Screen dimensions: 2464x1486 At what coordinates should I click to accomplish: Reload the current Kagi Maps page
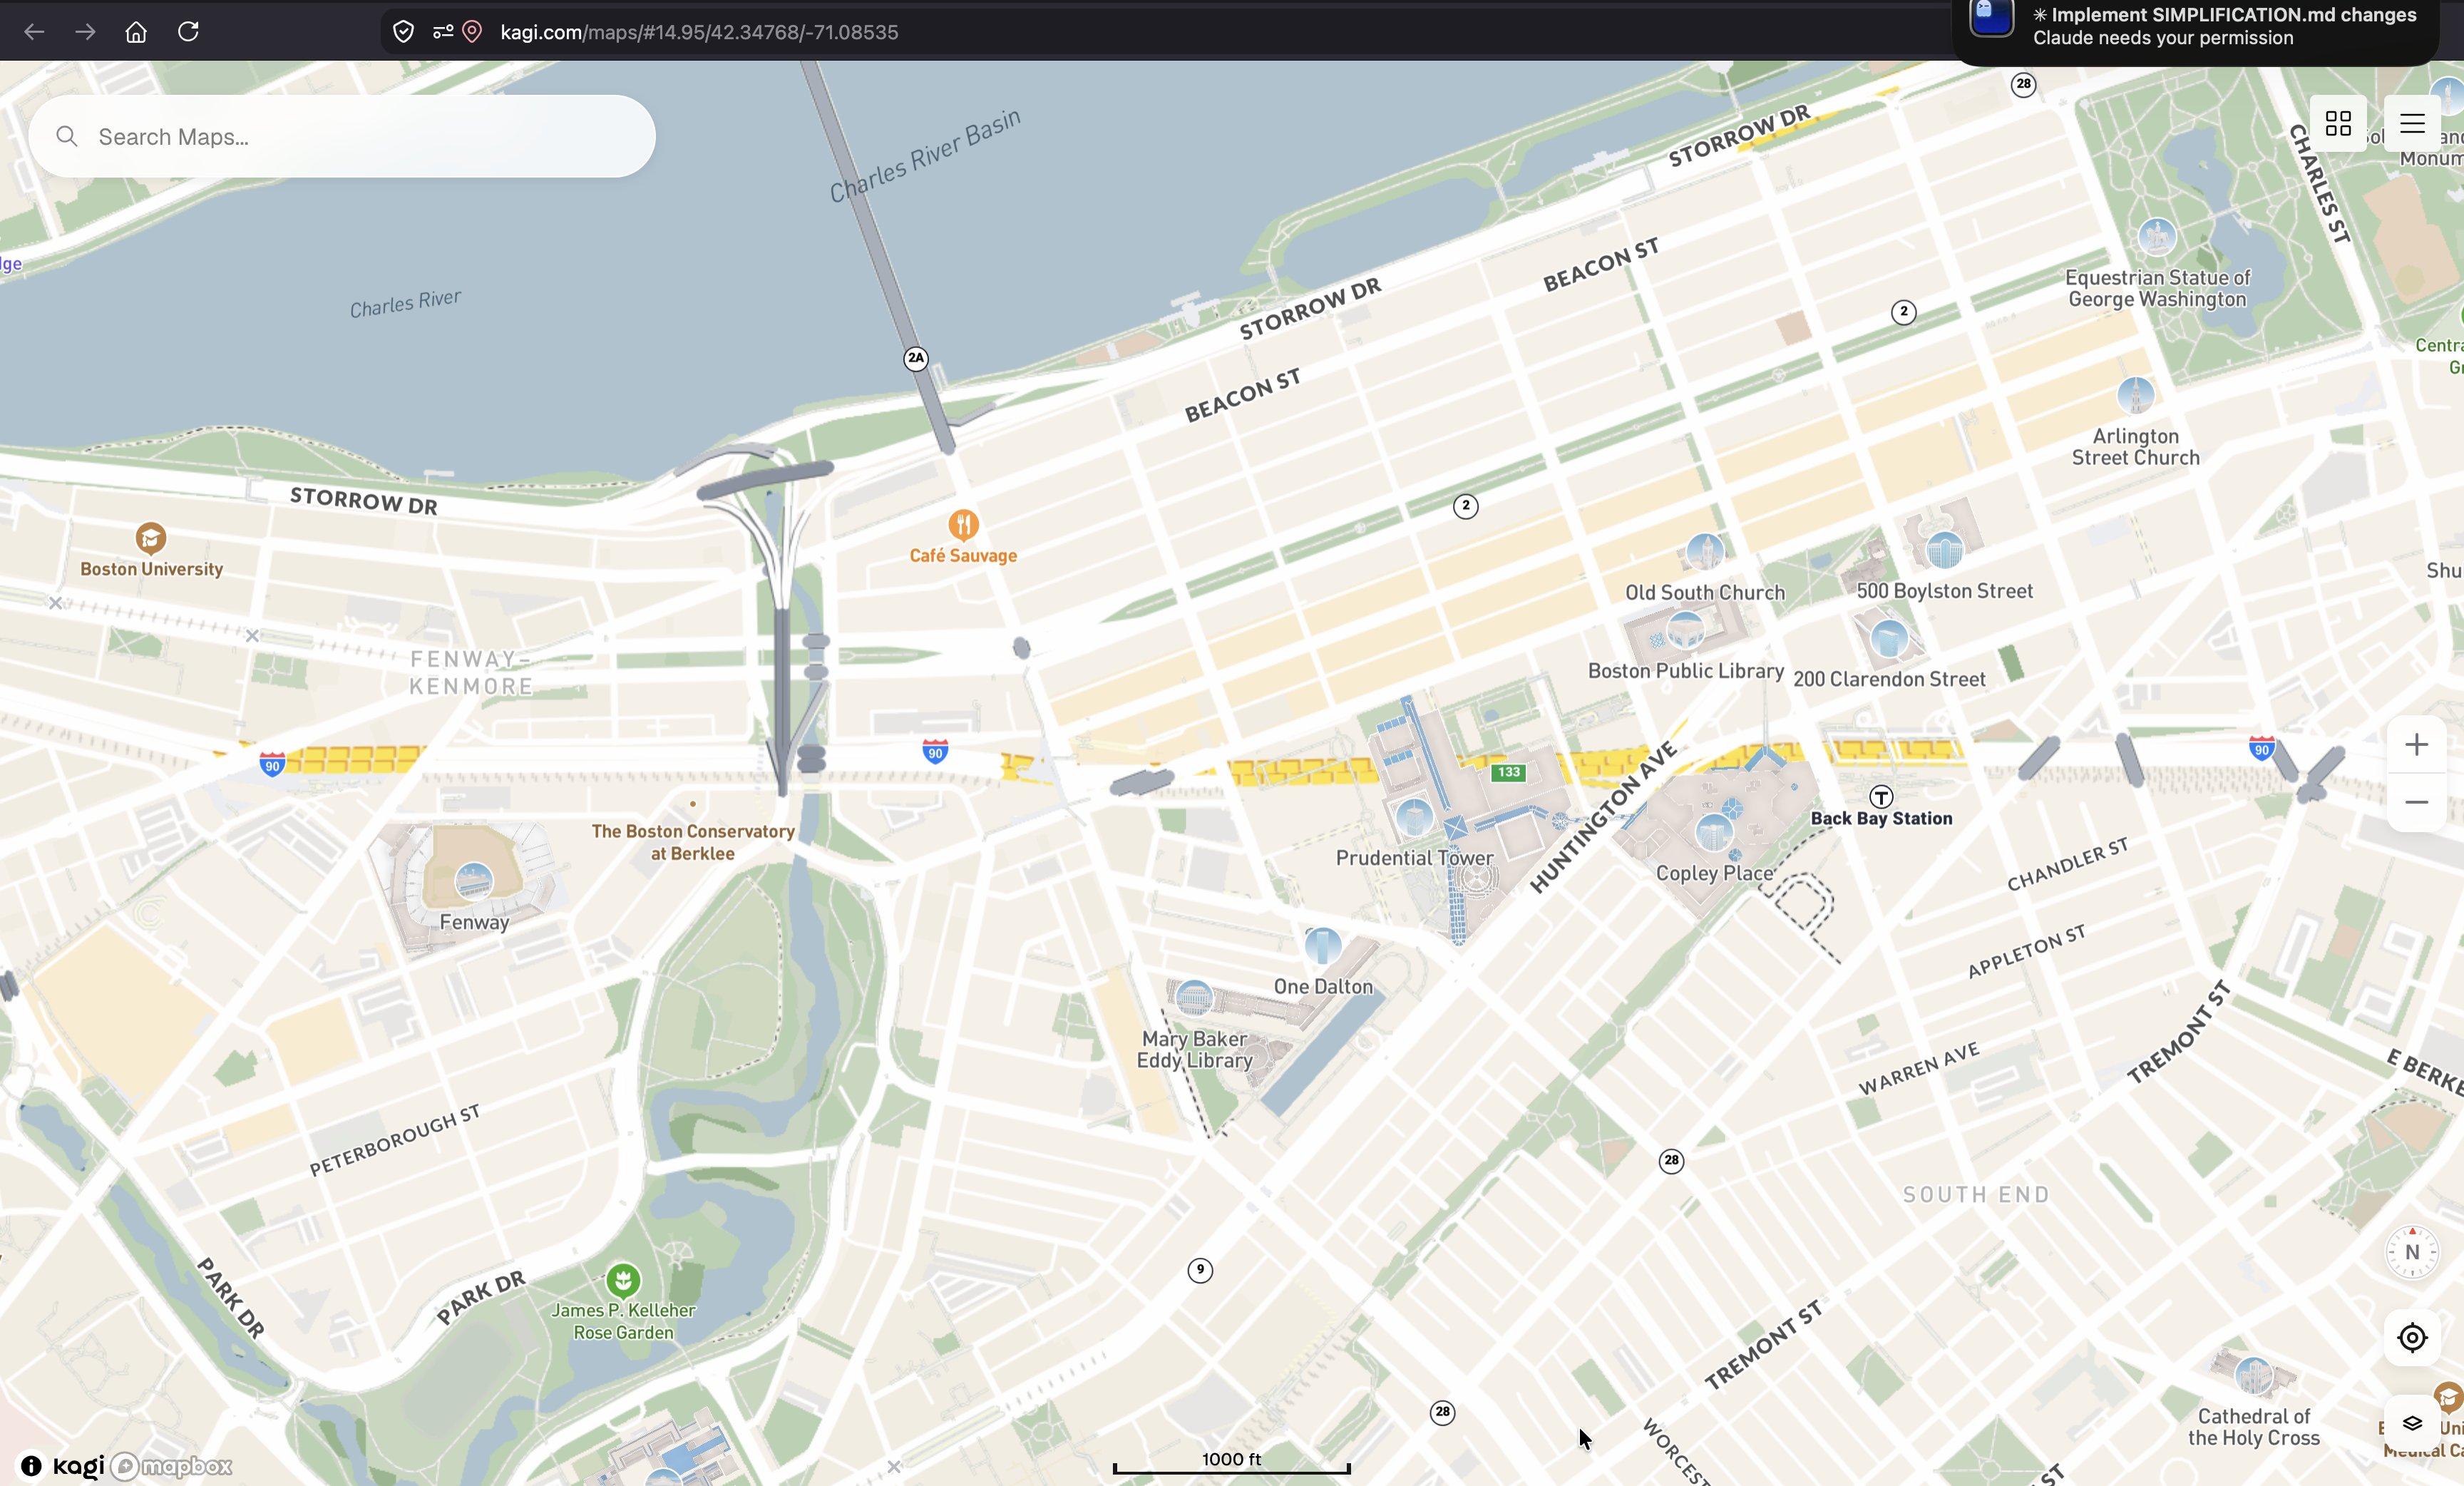[188, 32]
